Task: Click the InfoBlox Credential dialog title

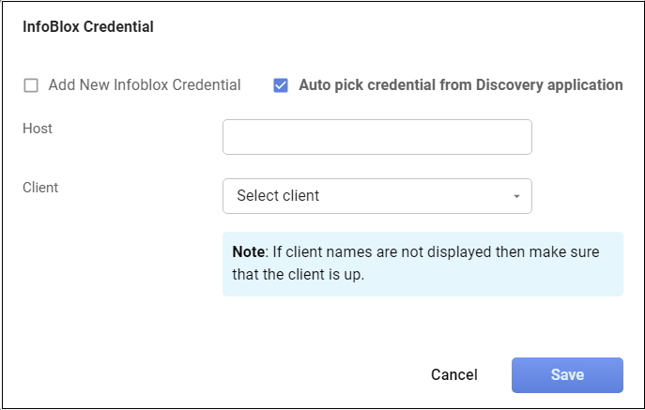Action: (88, 27)
